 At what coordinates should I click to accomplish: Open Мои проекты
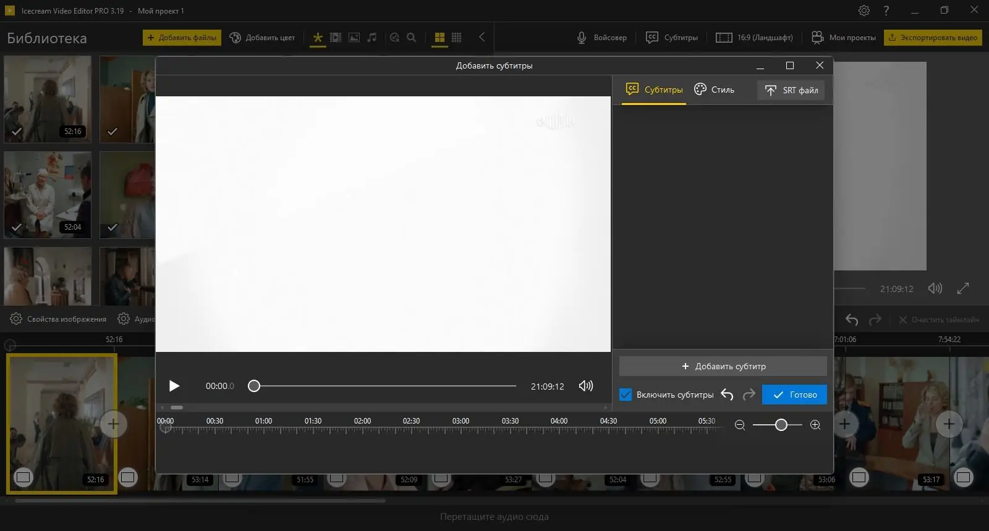click(844, 38)
